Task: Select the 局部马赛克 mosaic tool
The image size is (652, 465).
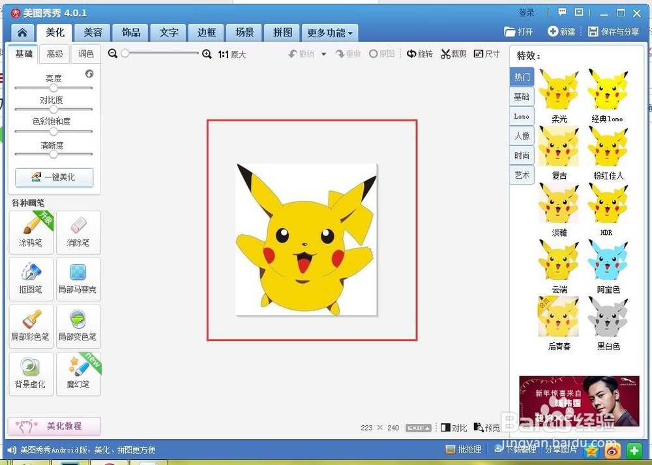Action: pos(78,279)
